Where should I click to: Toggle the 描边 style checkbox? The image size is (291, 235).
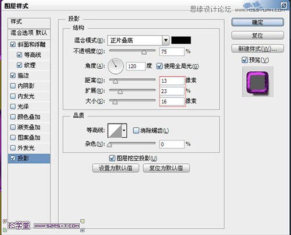click(x=13, y=75)
